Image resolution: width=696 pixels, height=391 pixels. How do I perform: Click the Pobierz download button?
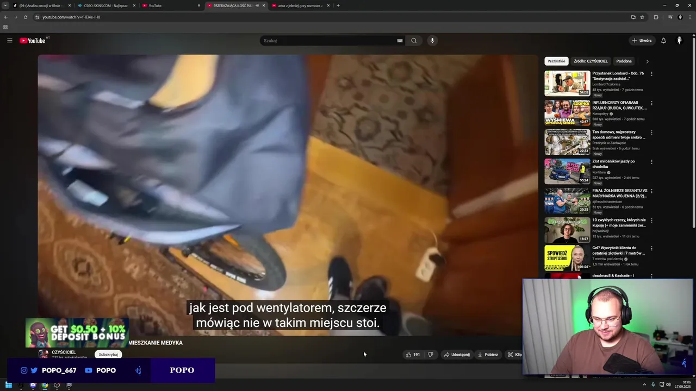tap(488, 355)
